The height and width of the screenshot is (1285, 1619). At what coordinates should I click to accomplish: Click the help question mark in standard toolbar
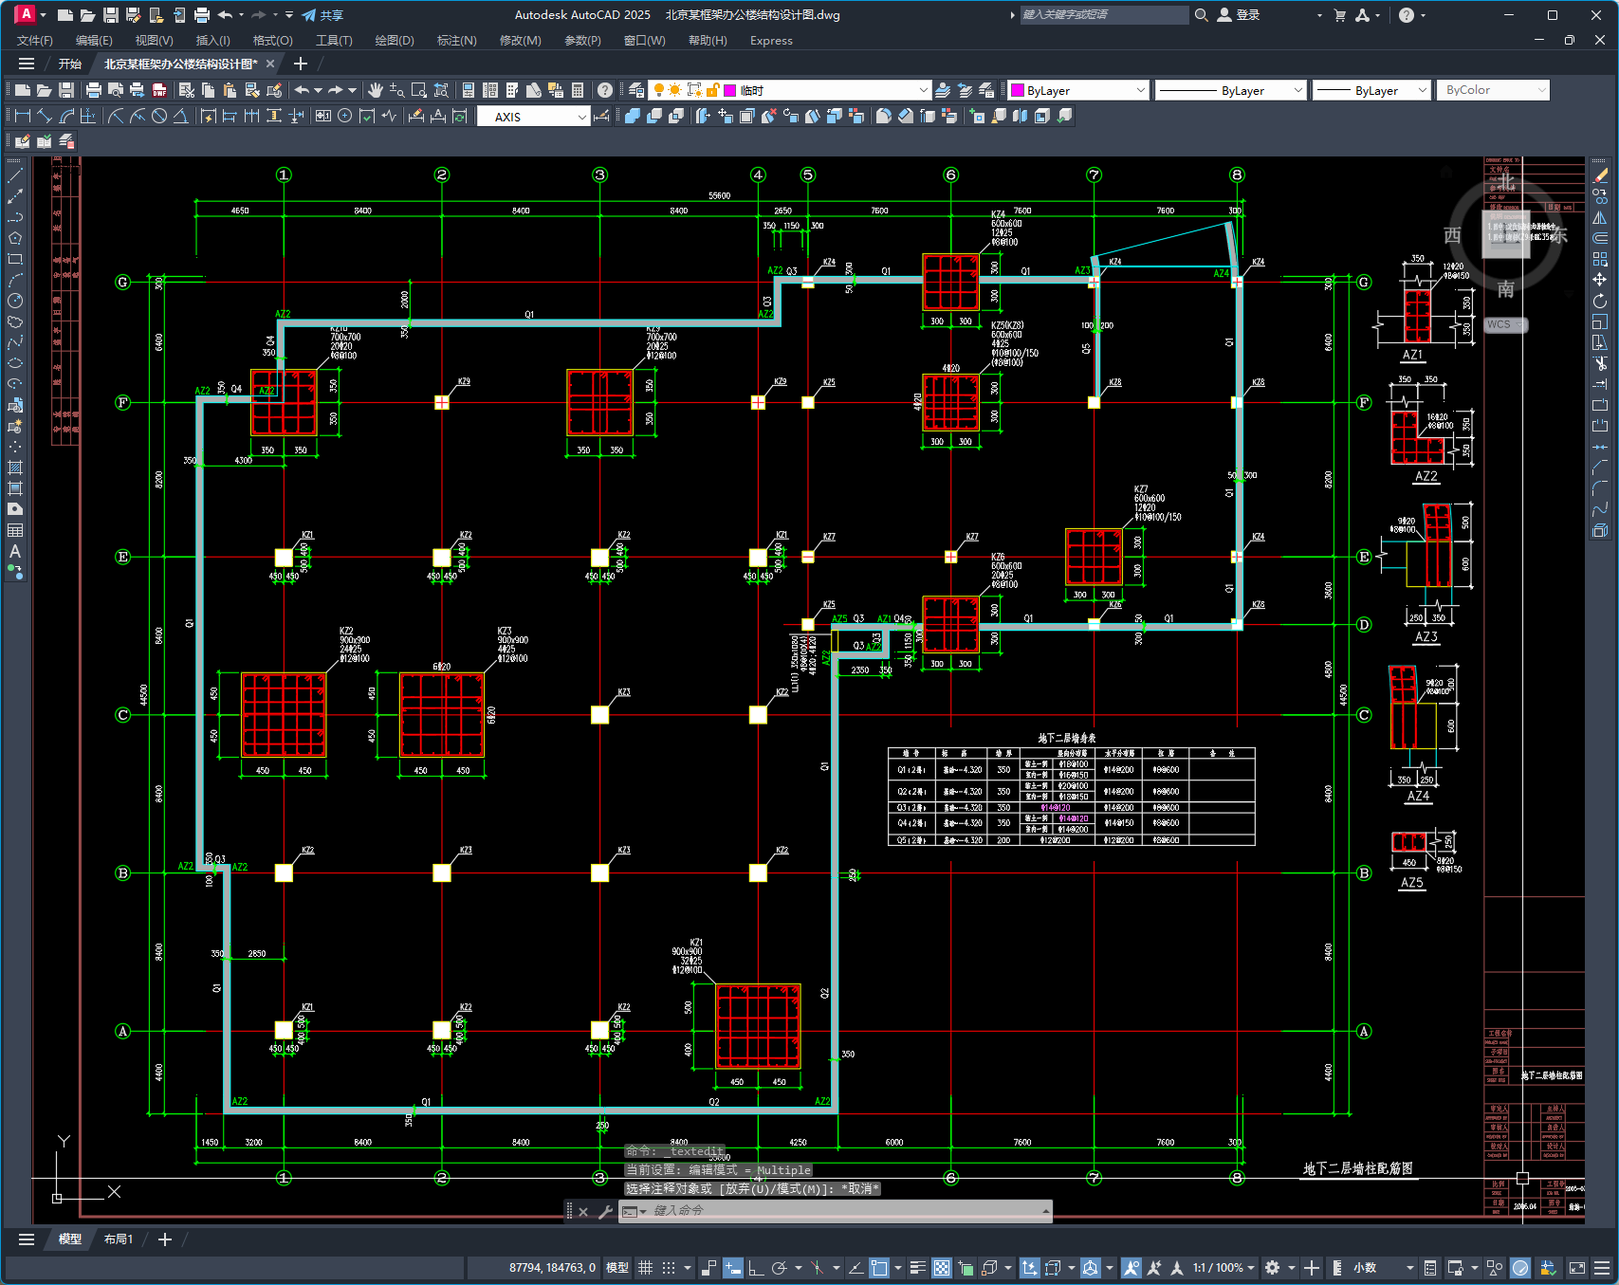(605, 90)
